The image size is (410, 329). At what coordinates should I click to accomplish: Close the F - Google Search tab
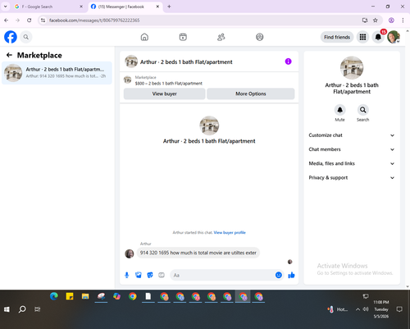tap(81, 7)
